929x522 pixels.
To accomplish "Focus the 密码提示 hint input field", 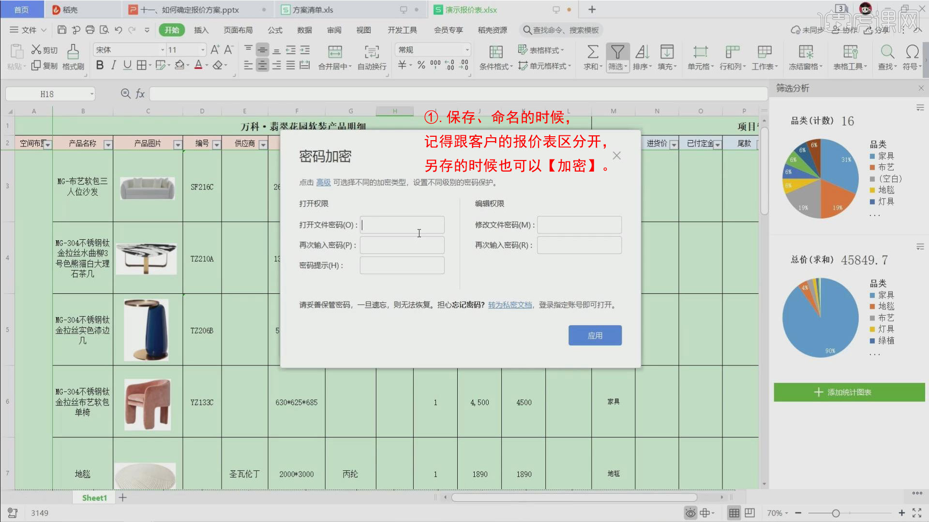I will coord(402,265).
